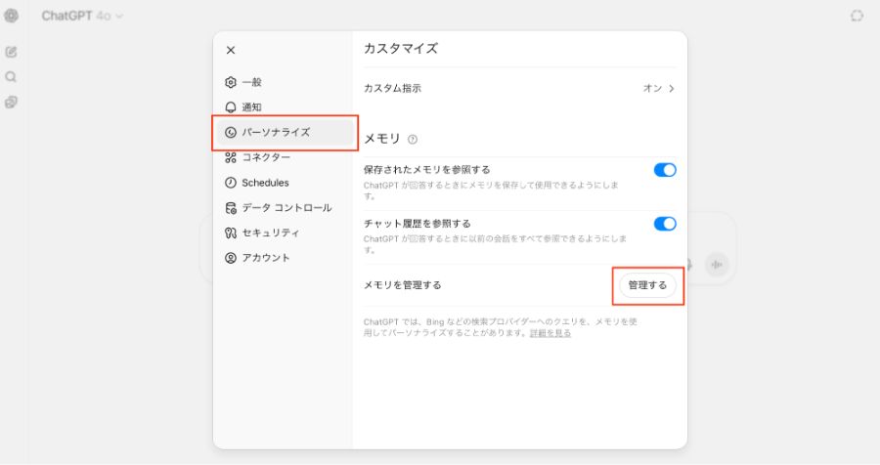Open the アカウント settings section

tap(286, 258)
